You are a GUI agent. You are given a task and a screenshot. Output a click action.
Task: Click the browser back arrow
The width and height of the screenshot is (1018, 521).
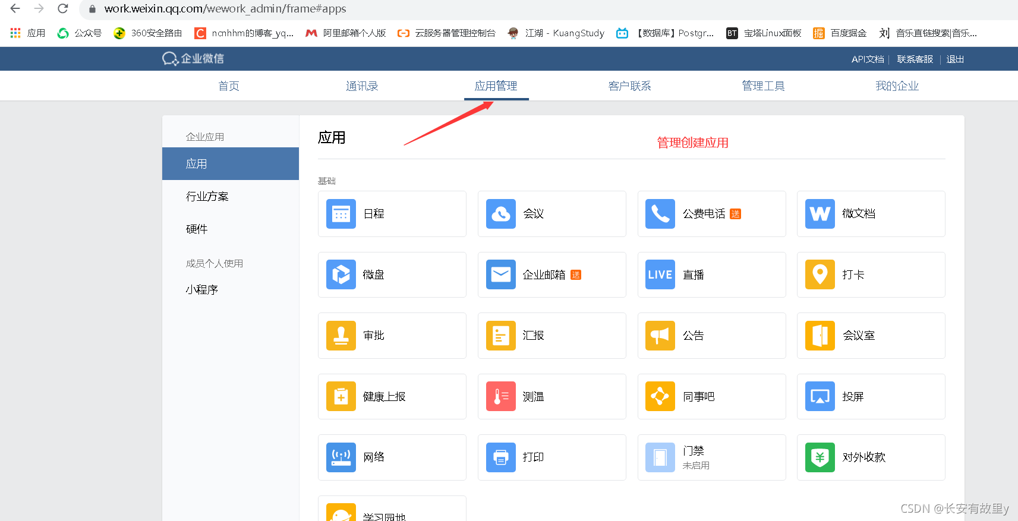15,8
